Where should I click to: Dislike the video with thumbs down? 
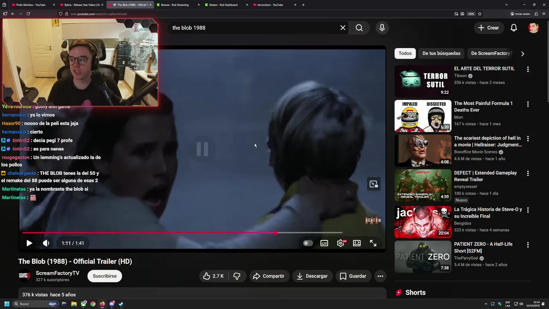click(237, 276)
